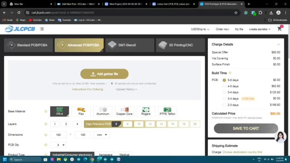Select 2-3 days build time
Viewport: 290px width, 163px height.
(x=224, y=105)
